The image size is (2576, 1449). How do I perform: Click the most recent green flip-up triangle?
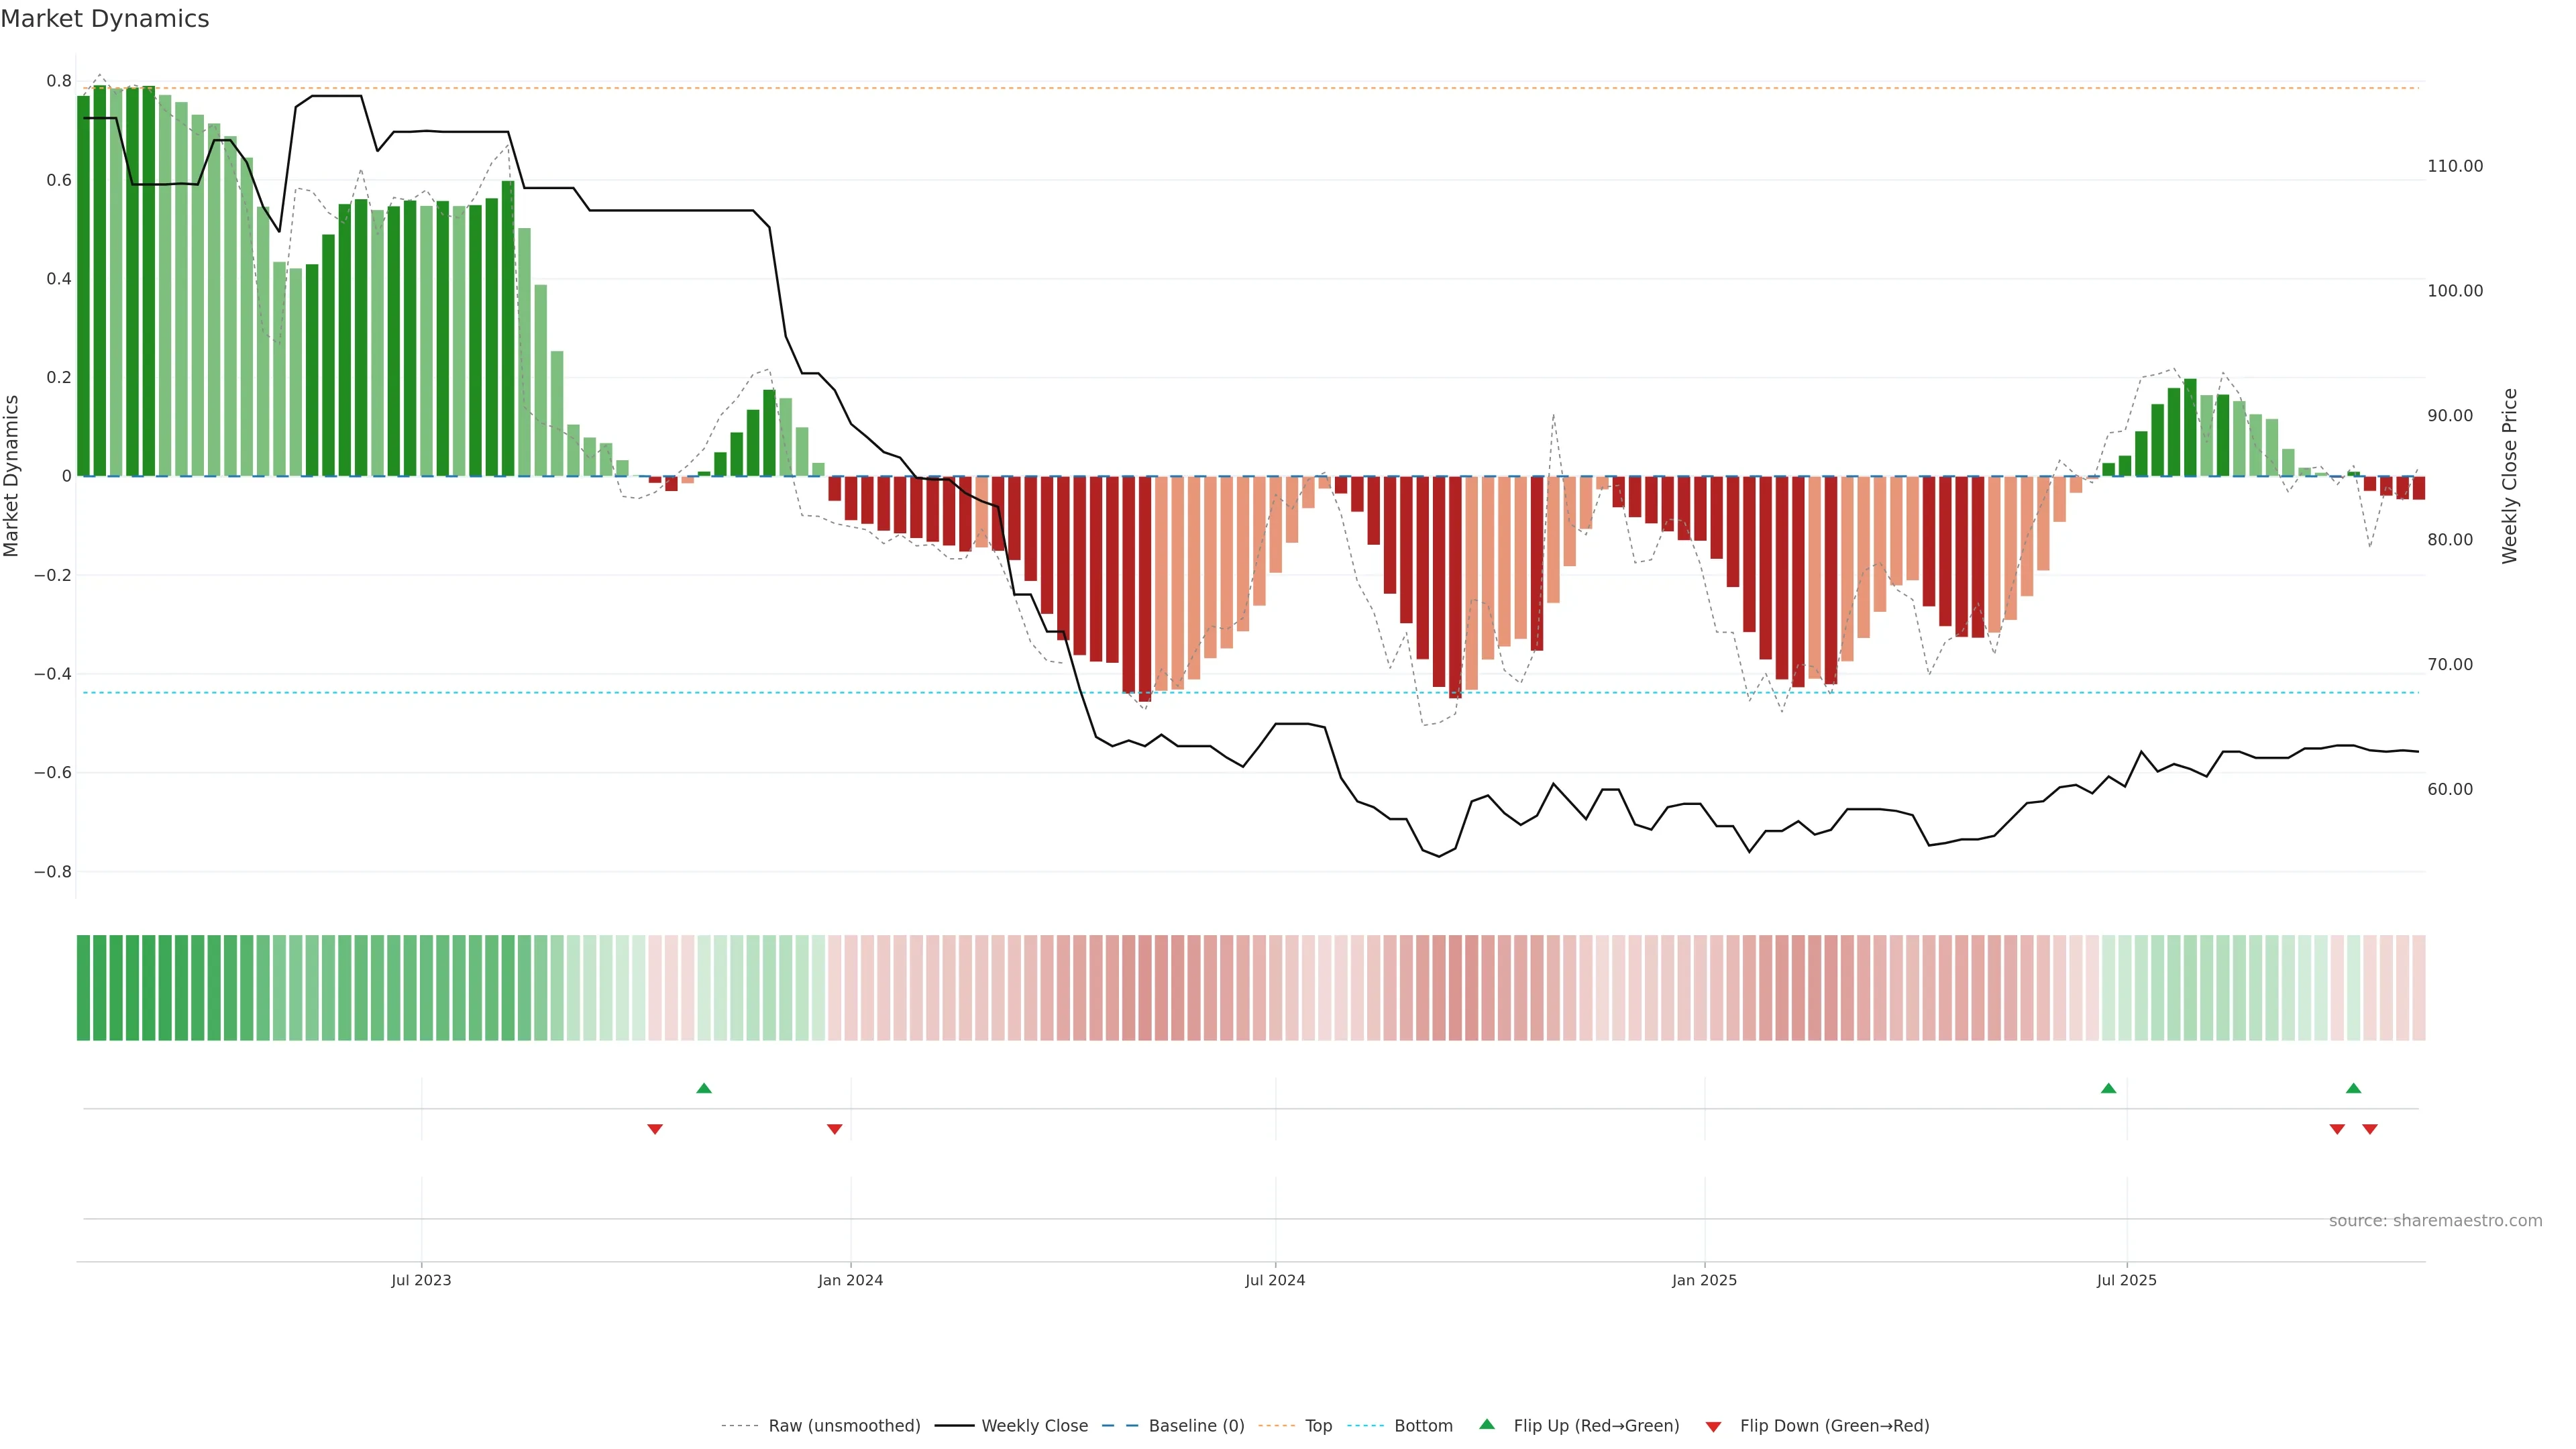(2353, 1088)
